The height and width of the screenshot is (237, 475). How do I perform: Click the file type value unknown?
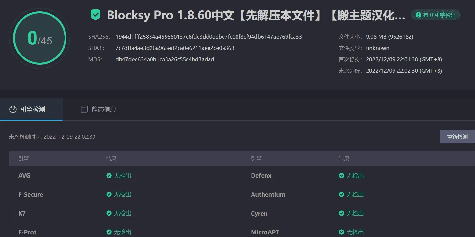[378, 48]
